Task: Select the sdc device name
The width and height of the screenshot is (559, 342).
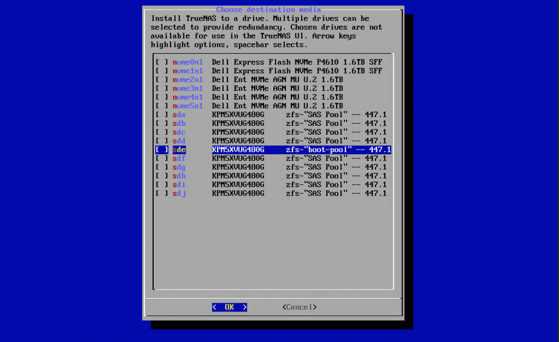Action: pos(179,132)
